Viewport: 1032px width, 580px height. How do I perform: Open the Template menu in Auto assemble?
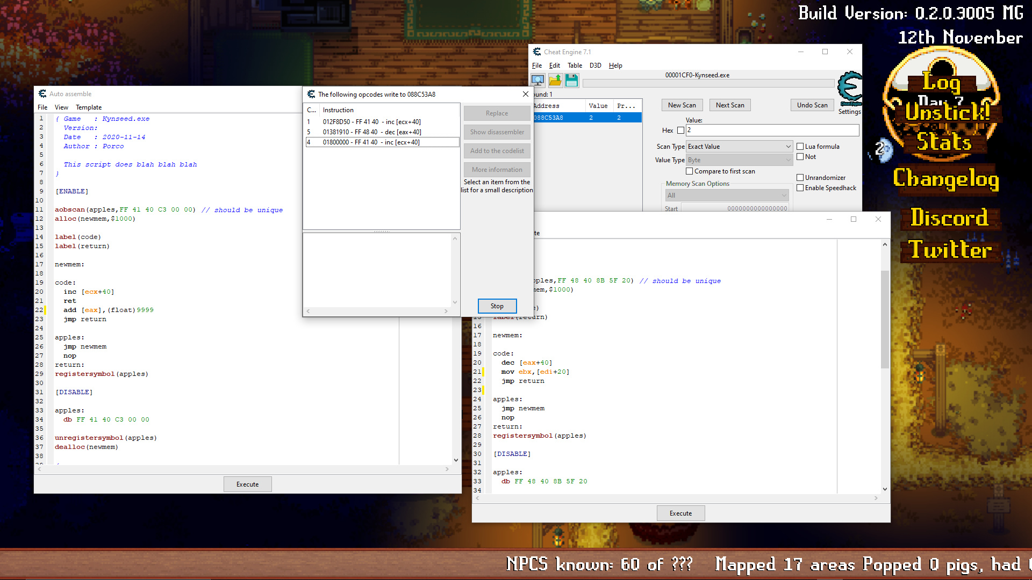(x=88, y=107)
